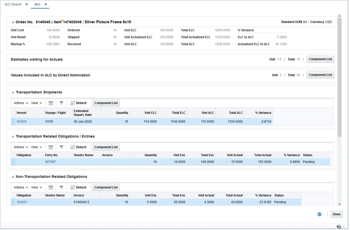Image resolution: width=350 pixels, height=230 pixels.
Task: Open View menu in Transportation Related Obligations
Action: 37,147
